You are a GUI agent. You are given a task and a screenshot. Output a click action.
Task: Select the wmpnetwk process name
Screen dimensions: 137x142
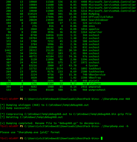95,87
